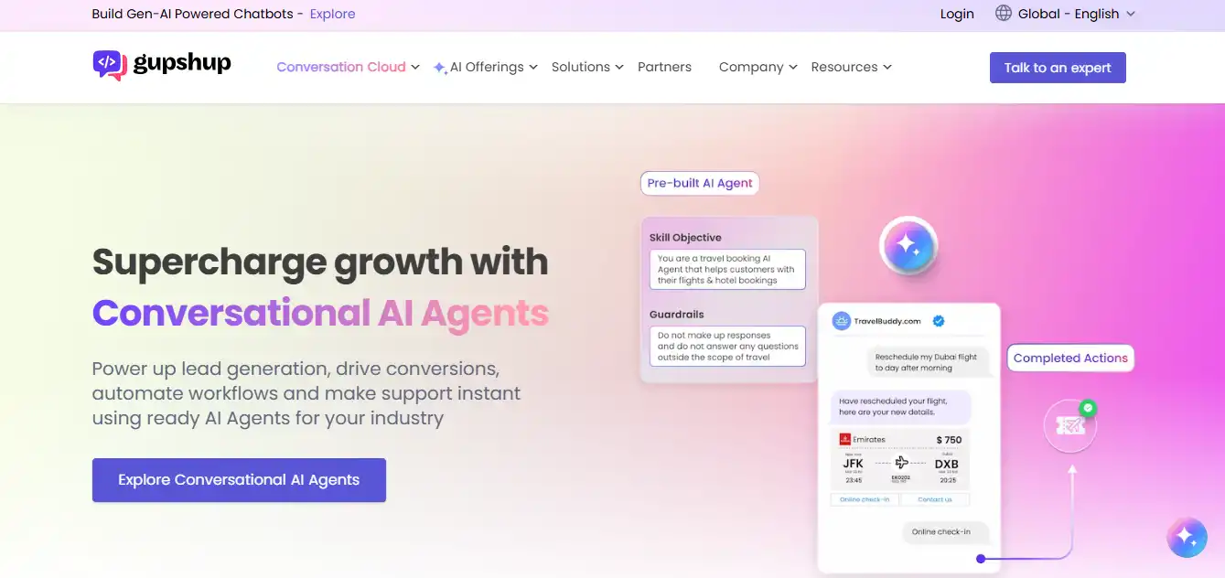Image resolution: width=1225 pixels, height=578 pixels.
Task: Click the airplane icon between JFK and DXB
Action: (902, 462)
